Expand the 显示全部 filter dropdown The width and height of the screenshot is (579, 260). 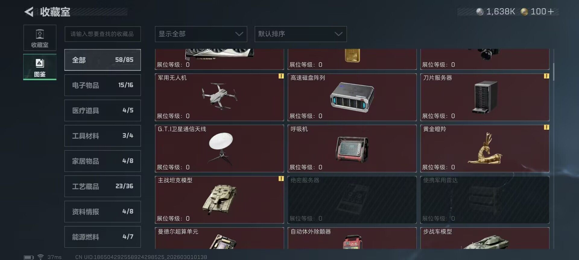201,34
